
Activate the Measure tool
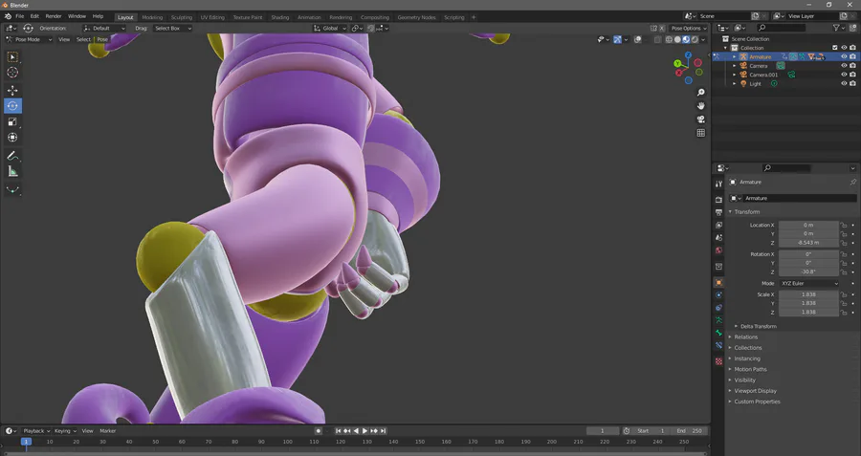(x=12, y=172)
